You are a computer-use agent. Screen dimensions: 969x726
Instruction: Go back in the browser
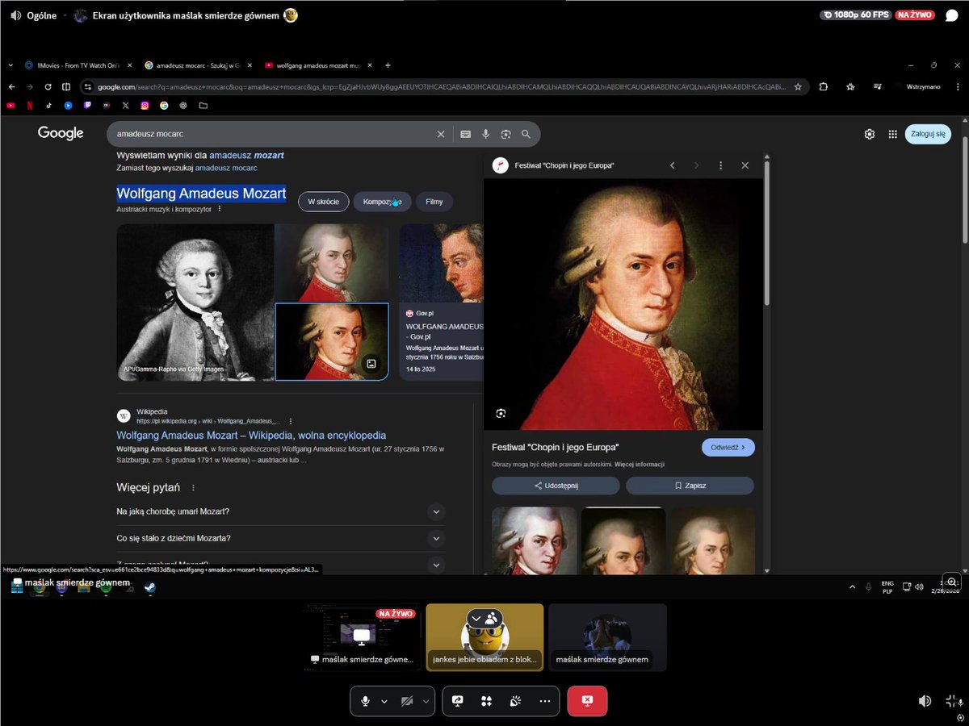point(12,87)
